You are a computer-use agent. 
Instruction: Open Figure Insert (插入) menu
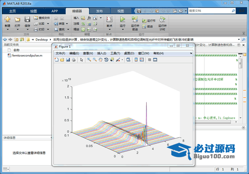pos(102,53)
